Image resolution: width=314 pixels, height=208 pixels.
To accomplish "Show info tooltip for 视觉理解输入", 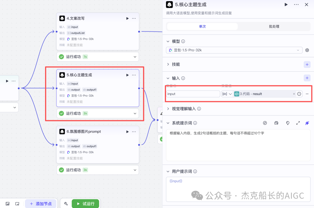I will [199, 109].
